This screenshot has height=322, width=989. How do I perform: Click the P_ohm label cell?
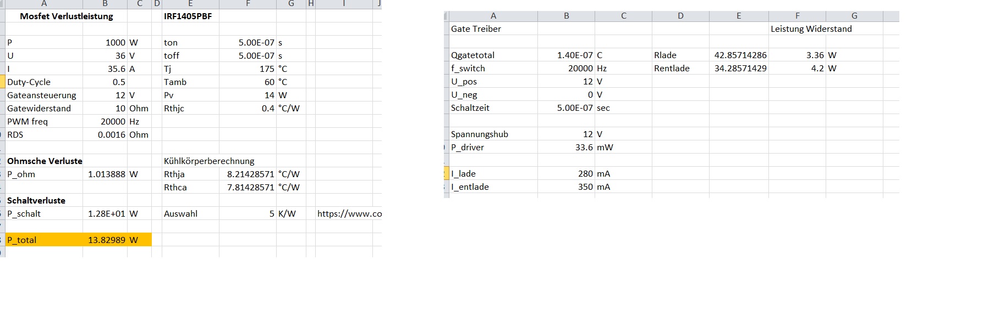point(44,174)
